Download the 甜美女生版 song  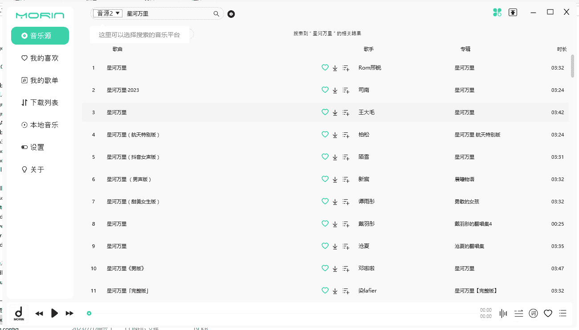(x=335, y=202)
